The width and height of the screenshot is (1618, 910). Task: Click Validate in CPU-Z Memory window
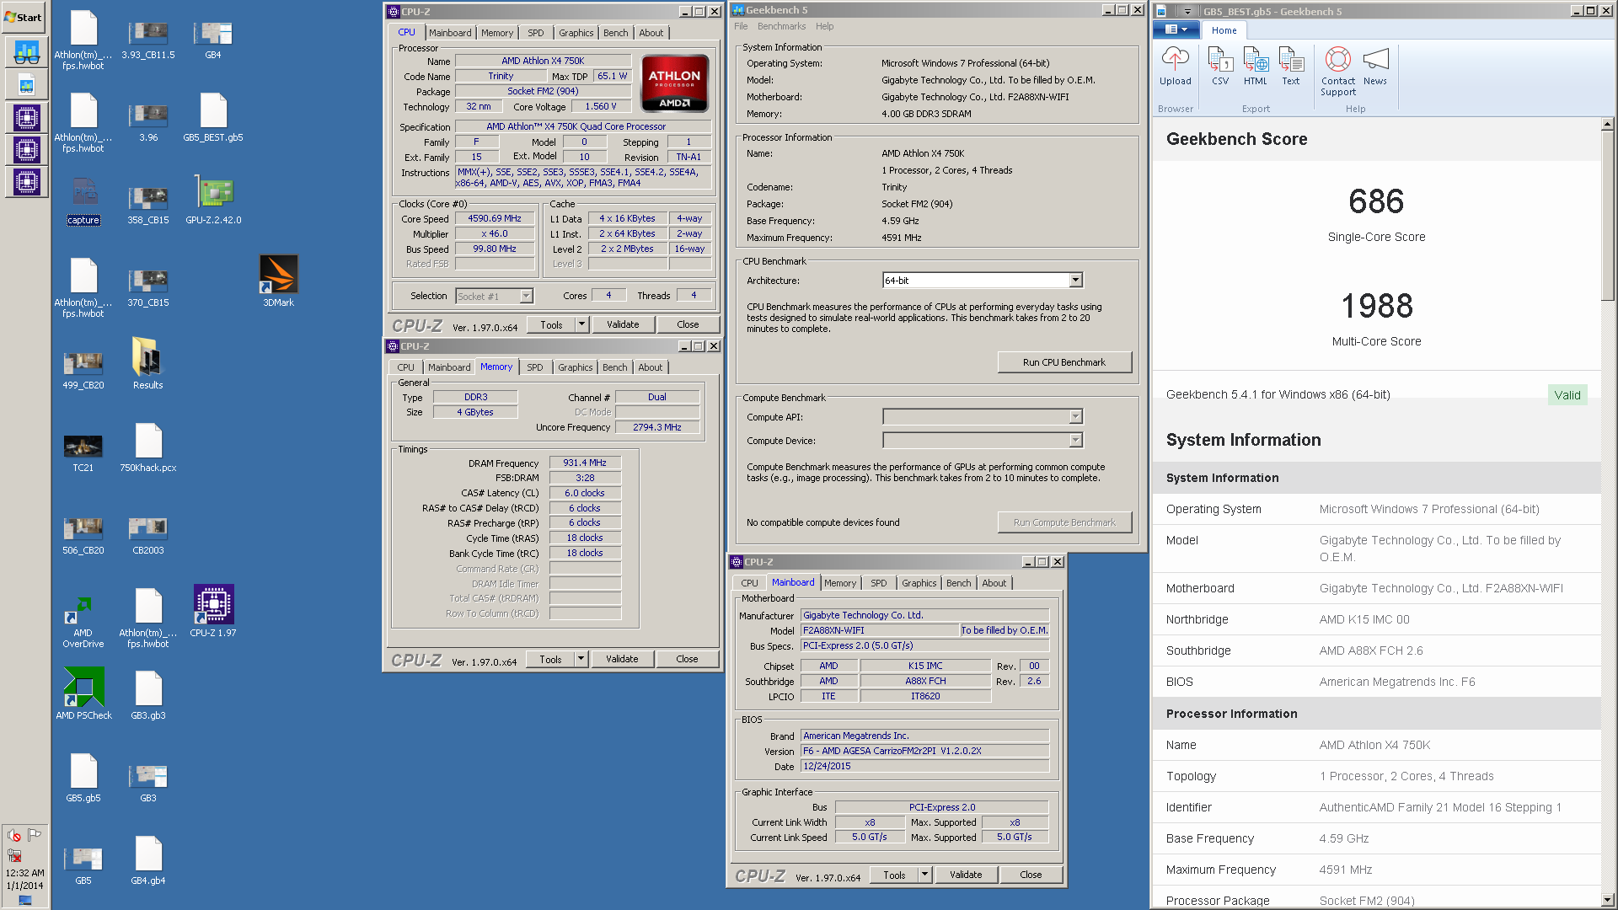[622, 659]
